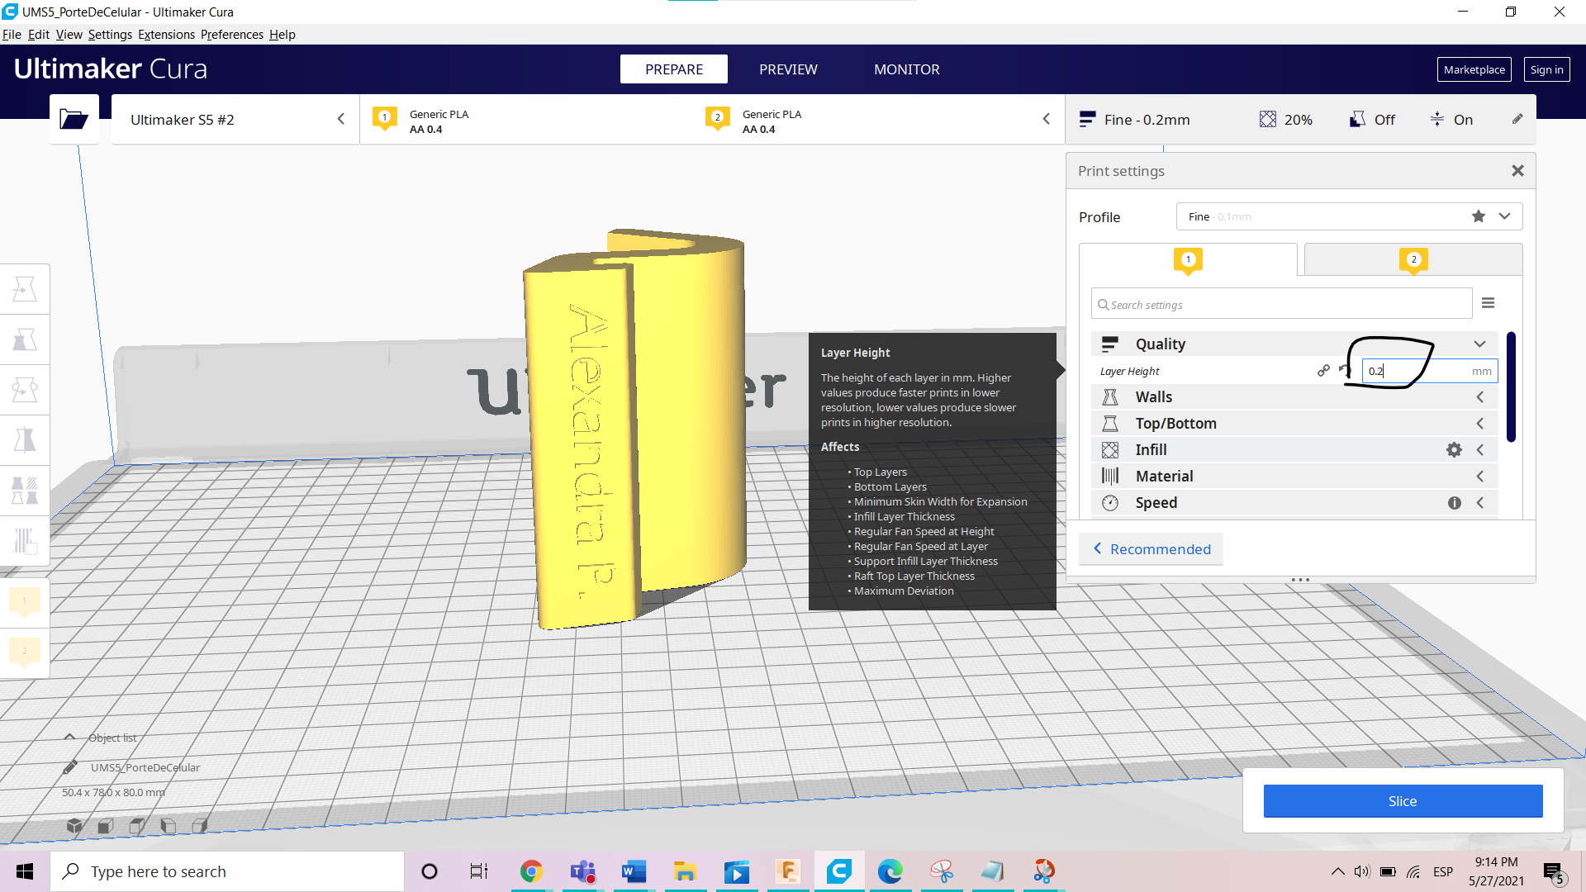Screen dimensions: 1586x892
Task: Select the Mirror tool in left toolbar
Action: tap(25, 440)
